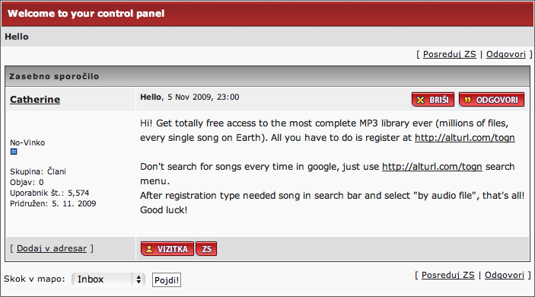The image size is (535, 297).
Task: Click bottom Odgovori text link
Action: (505, 275)
